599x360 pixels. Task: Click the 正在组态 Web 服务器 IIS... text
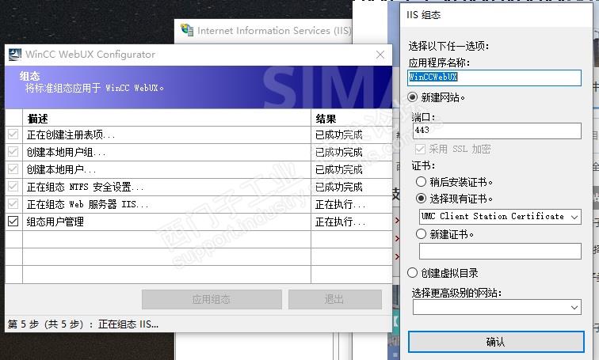tap(87, 204)
